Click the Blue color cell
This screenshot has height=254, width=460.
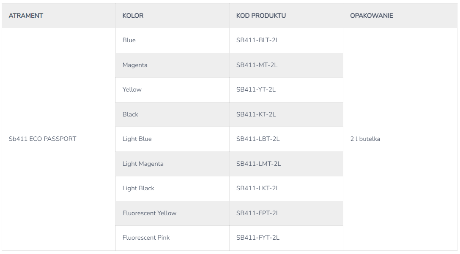(129, 41)
